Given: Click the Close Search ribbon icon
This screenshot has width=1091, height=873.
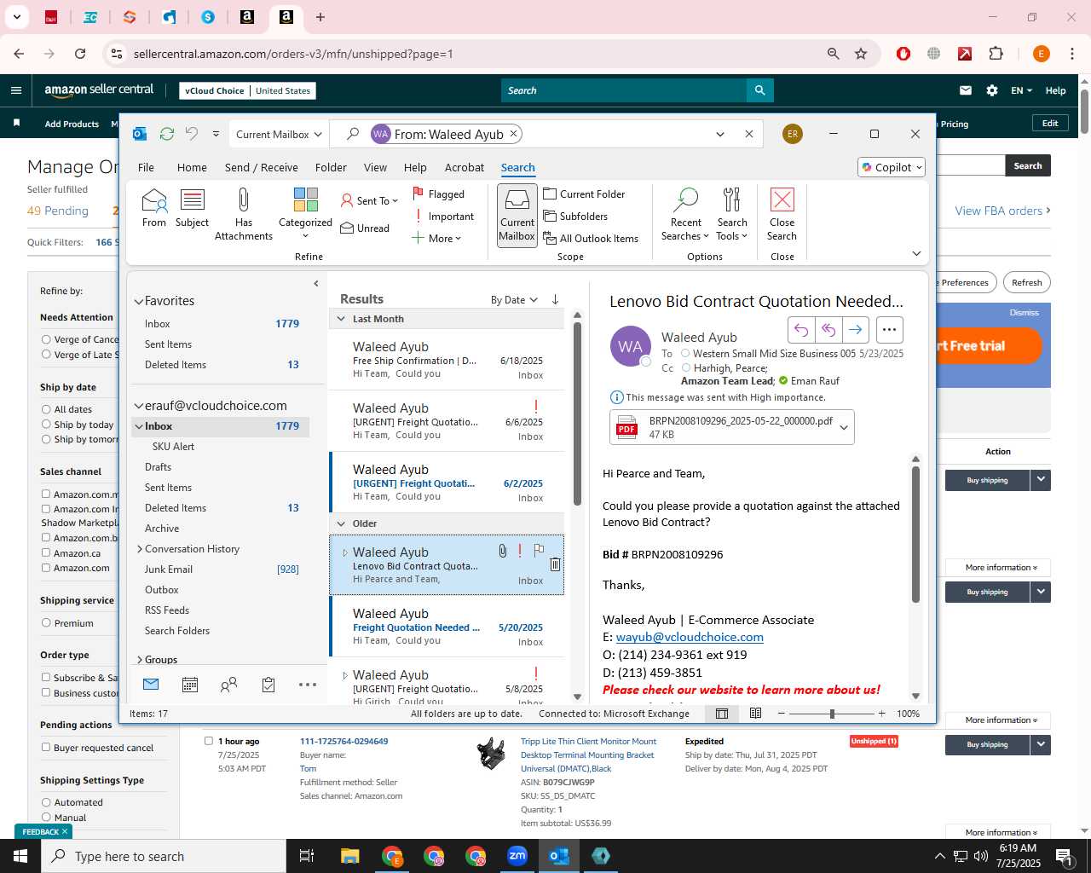Looking at the screenshot, I should 782,214.
